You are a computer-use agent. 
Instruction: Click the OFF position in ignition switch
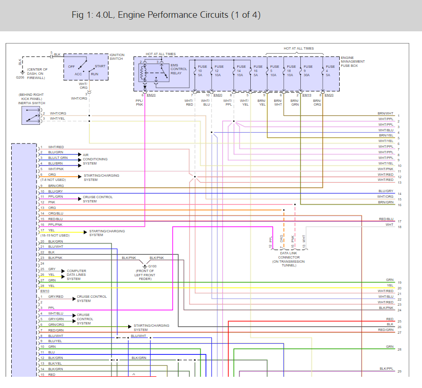click(x=71, y=66)
